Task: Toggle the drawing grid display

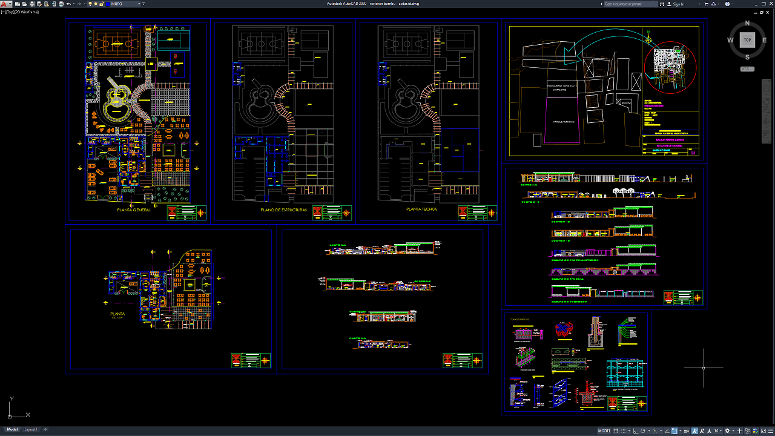Action: click(616, 431)
